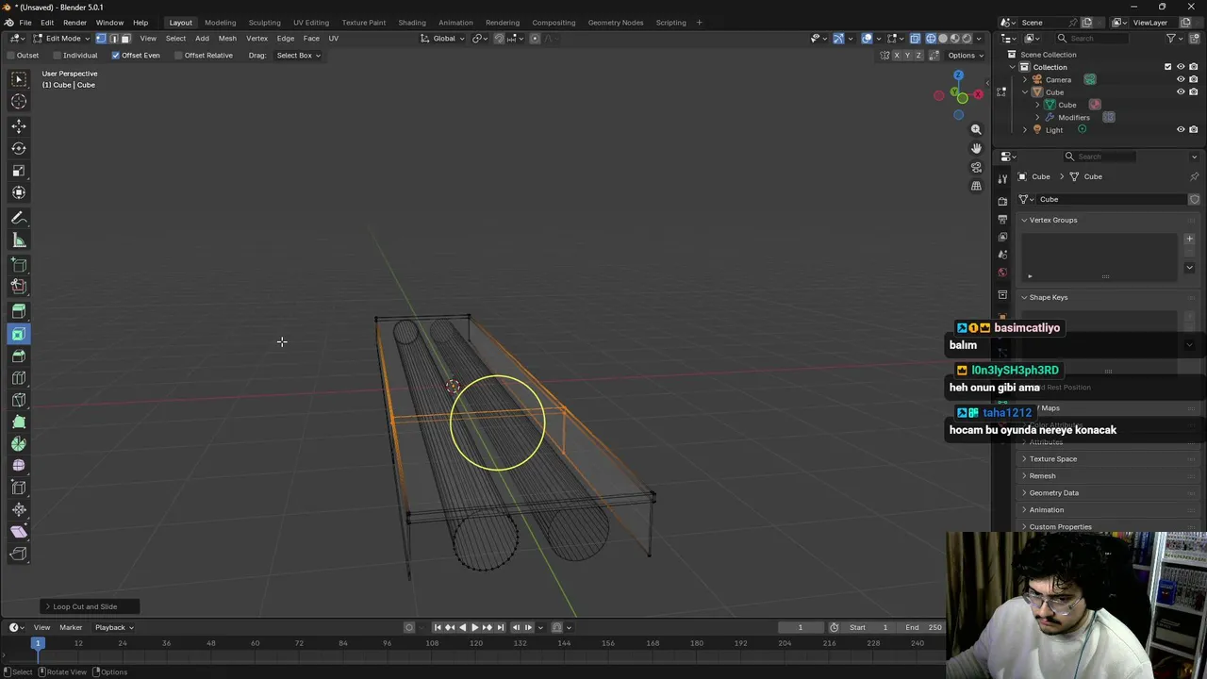The width and height of the screenshot is (1207, 679).
Task: Collapse the Cube object in outliner
Action: 1025,92
